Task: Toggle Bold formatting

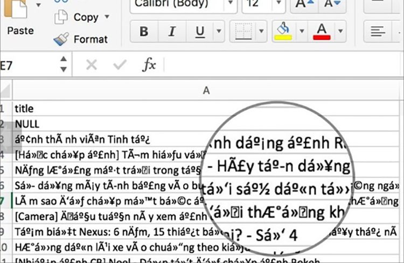Action: click(144, 31)
